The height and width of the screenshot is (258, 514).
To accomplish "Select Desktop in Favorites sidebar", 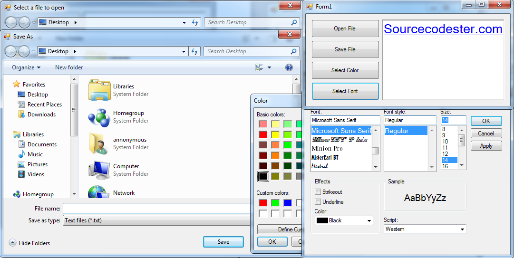I will tap(33, 95).
